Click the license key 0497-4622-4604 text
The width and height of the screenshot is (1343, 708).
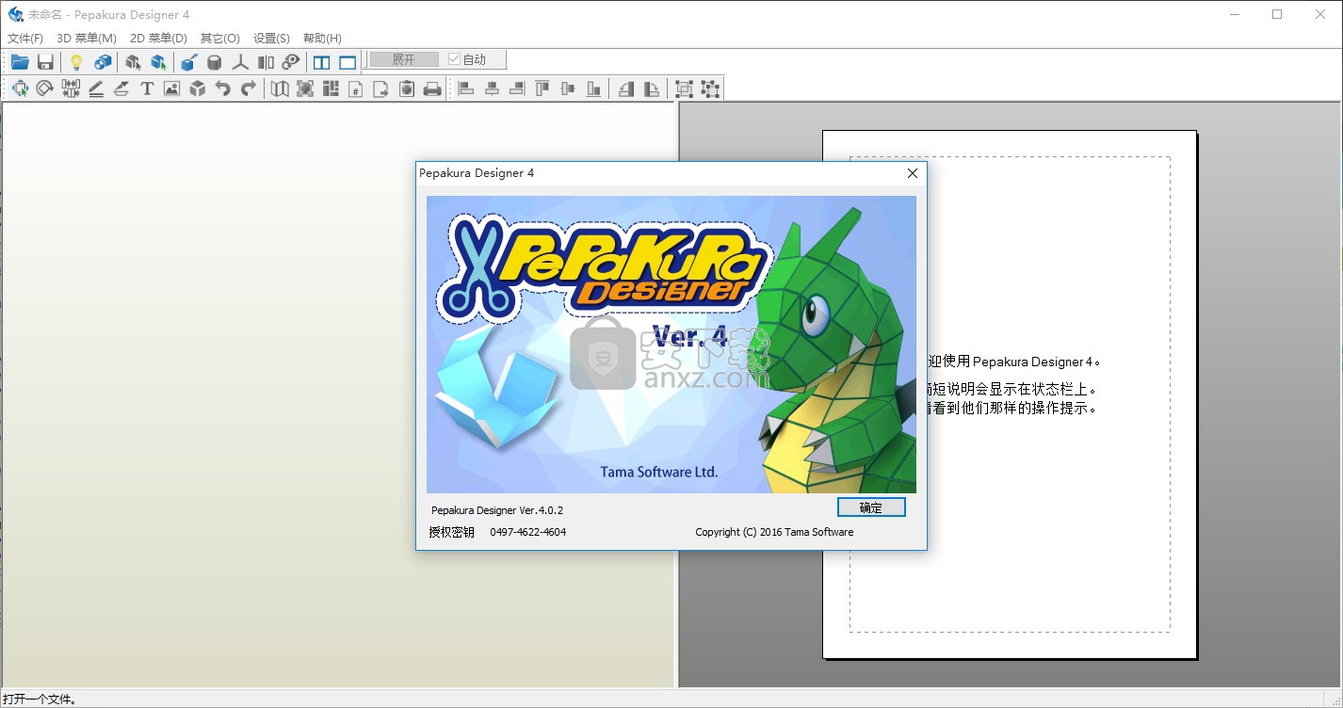(x=527, y=532)
